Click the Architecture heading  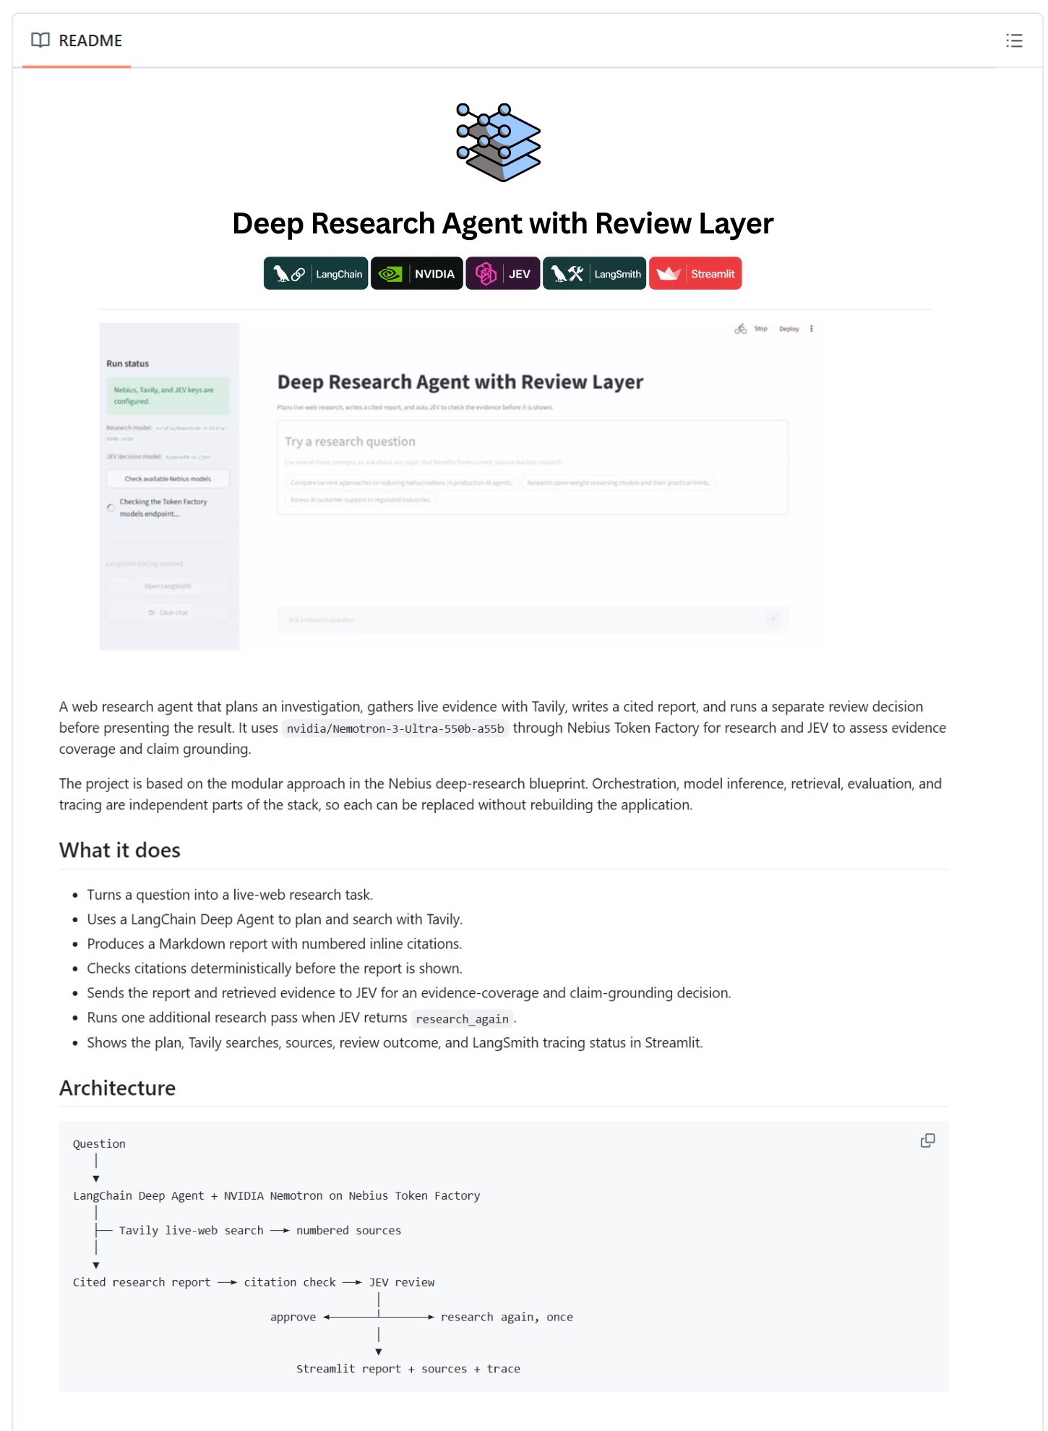tap(118, 1088)
